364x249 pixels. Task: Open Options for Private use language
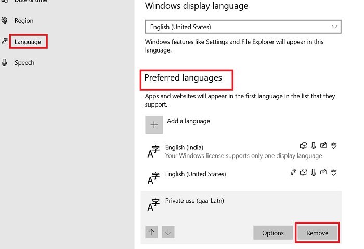tap(273, 233)
